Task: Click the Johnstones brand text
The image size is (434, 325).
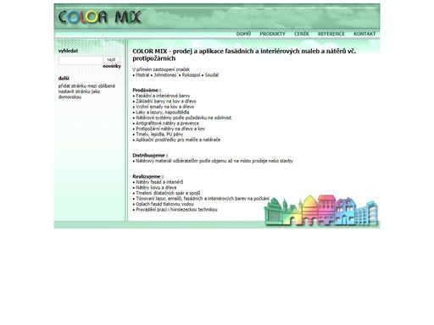Action: [x=166, y=75]
